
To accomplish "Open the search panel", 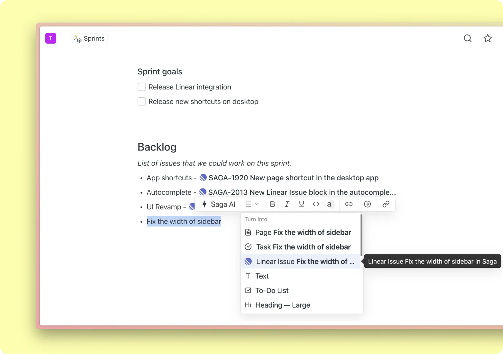I will point(467,38).
